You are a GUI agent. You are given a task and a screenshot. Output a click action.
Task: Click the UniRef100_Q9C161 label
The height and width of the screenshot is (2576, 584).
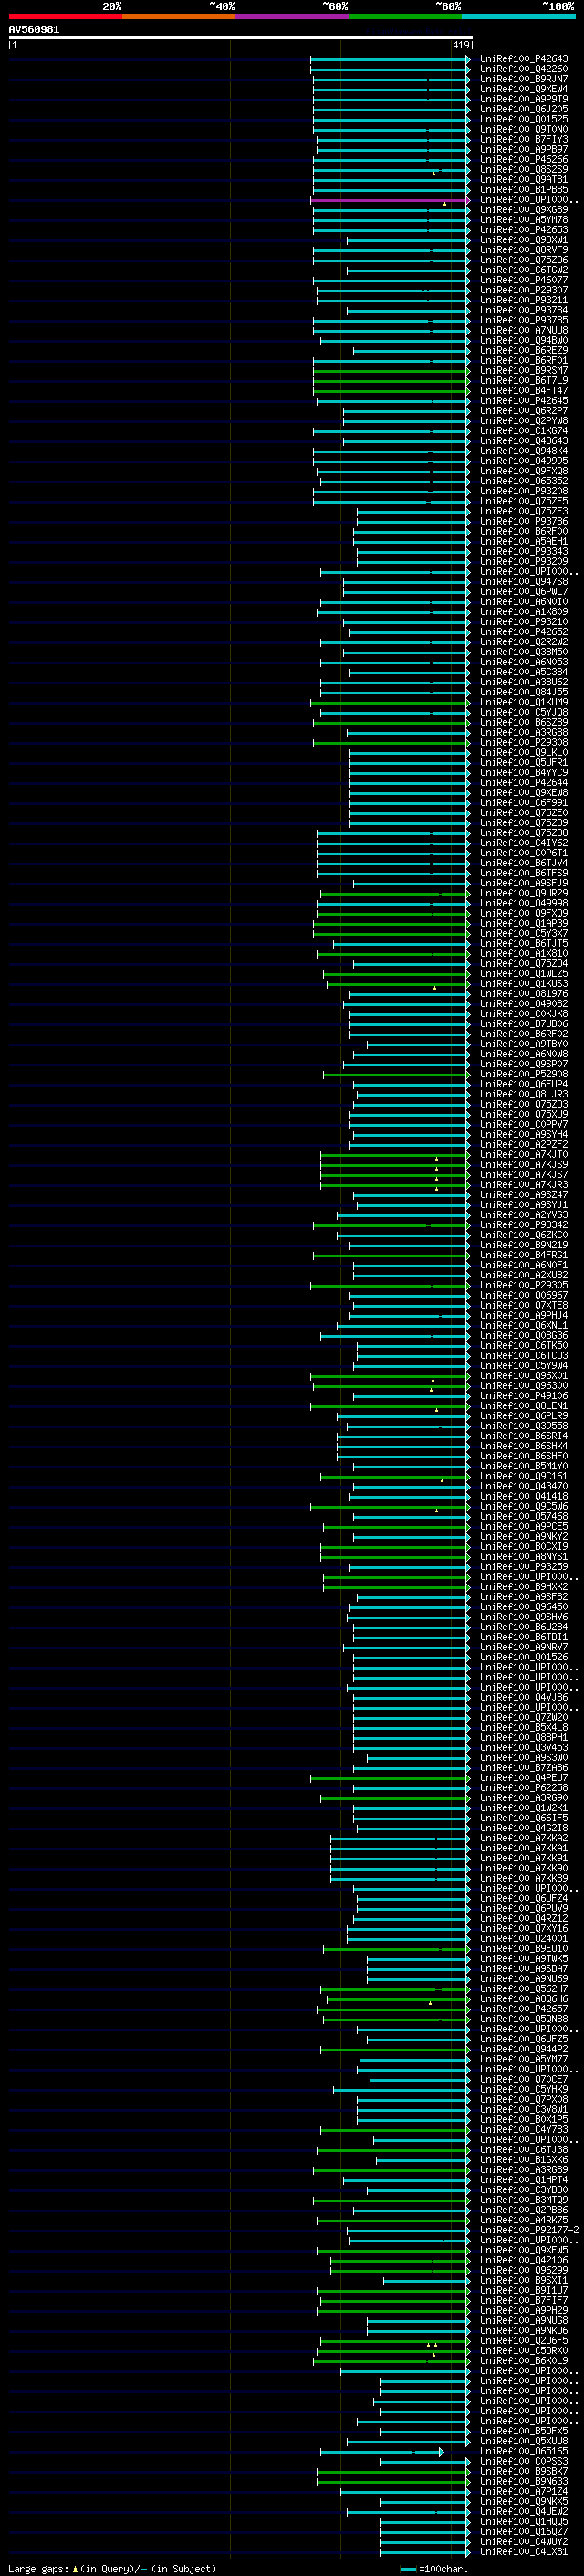click(x=523, y=1477)
